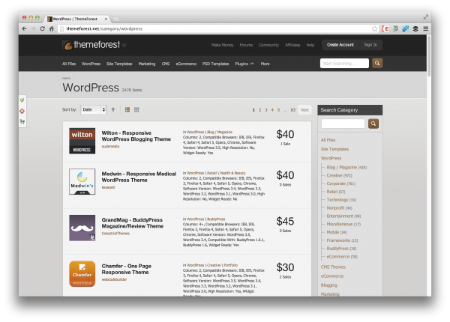Open Wilton Responsive WordPress Blogging Theme title

[136, 136]
